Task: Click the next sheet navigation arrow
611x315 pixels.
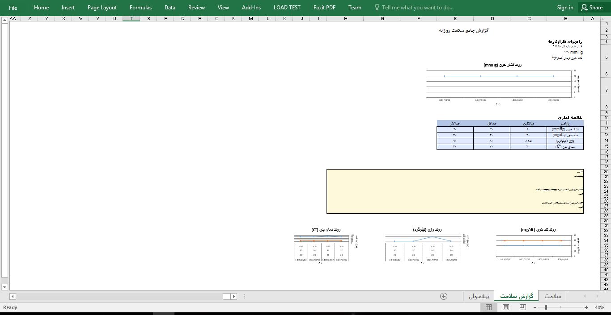Action: coord(597,296)
